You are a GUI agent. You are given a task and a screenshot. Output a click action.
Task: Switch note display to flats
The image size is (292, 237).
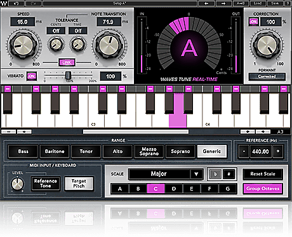click(215, 174)
